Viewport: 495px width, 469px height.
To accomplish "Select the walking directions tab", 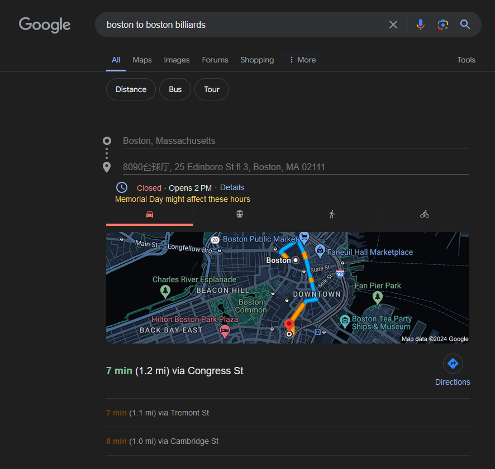I will point(332,214).
